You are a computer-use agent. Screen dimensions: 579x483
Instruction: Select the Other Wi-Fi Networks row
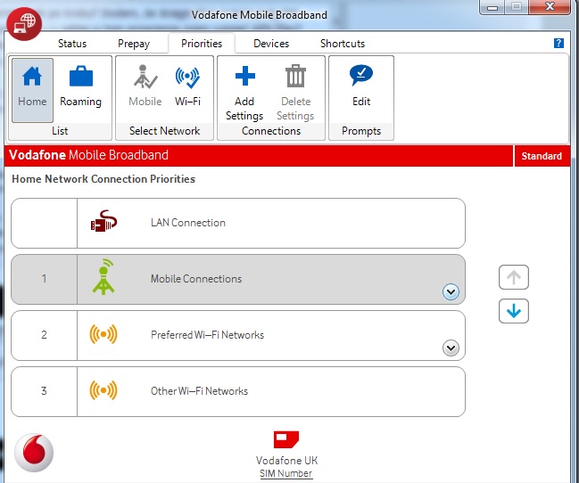[237, 391]
